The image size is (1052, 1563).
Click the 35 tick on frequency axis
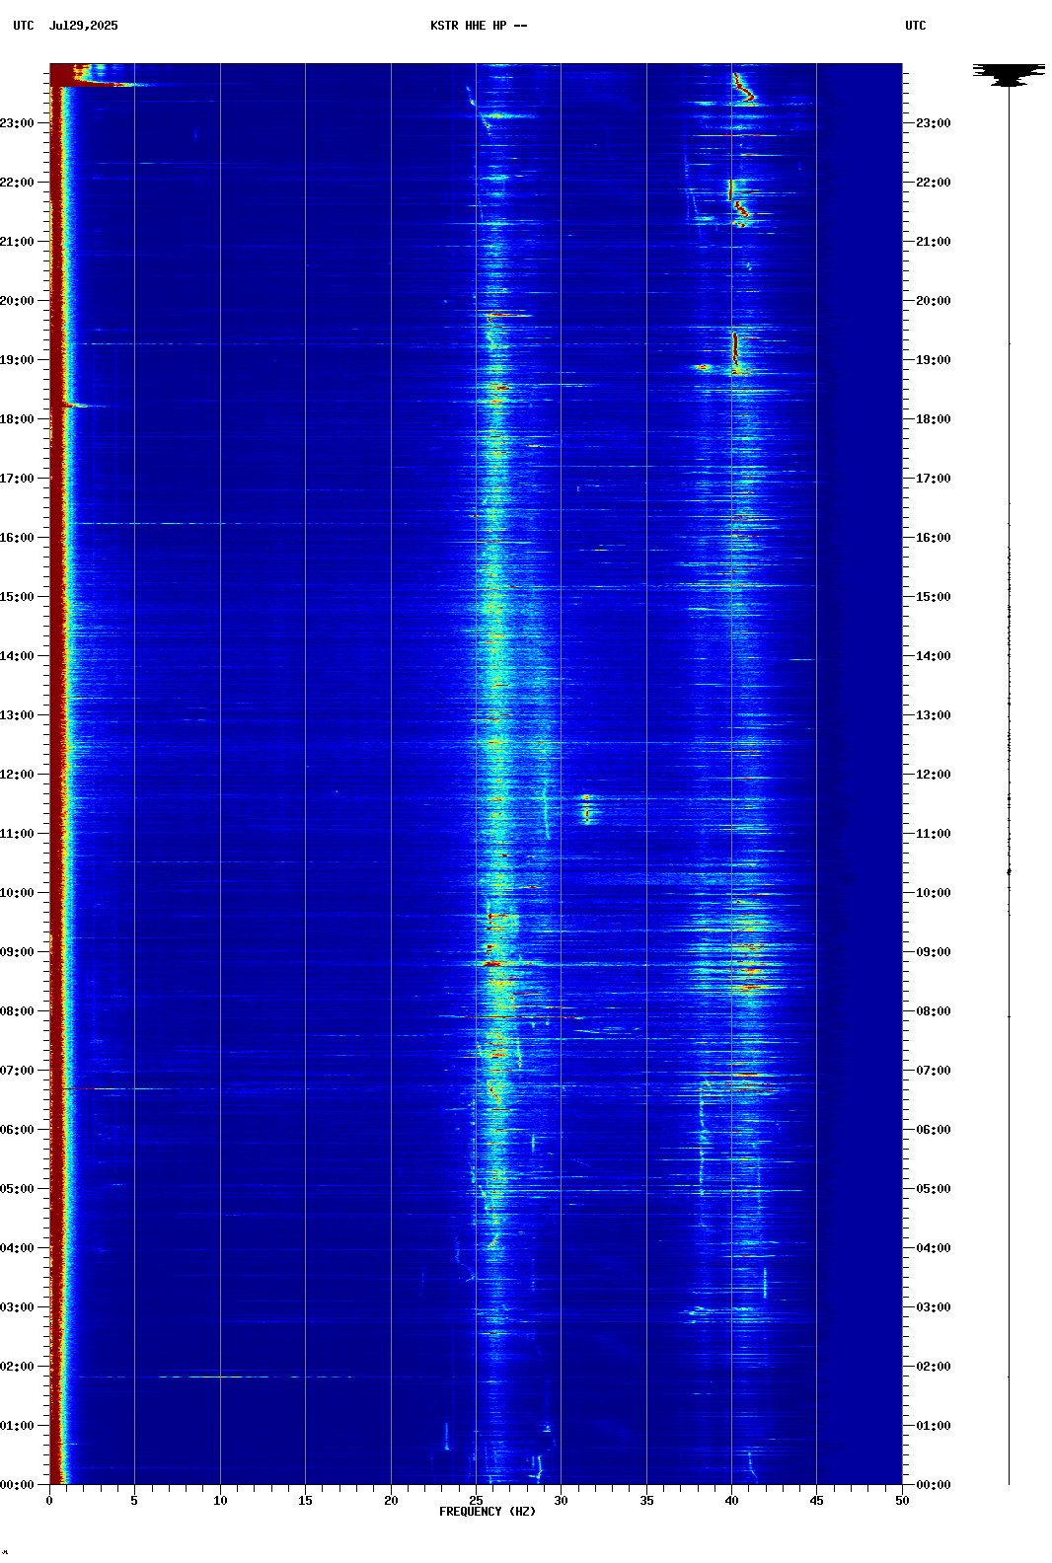646,1501
